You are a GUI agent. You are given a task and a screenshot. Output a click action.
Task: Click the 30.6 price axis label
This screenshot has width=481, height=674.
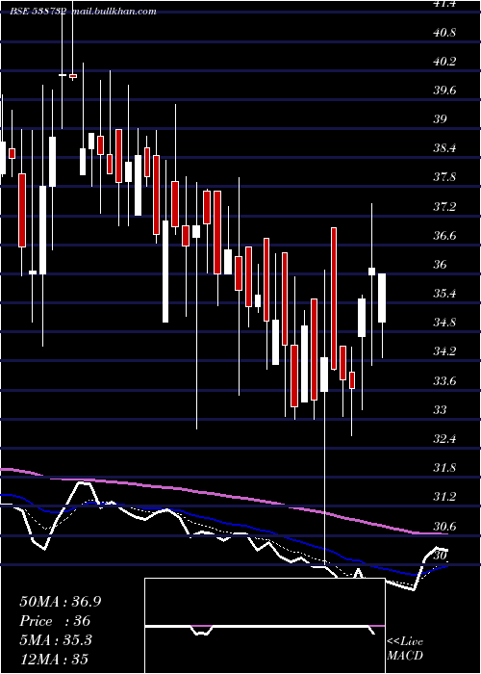coord(443,526)
